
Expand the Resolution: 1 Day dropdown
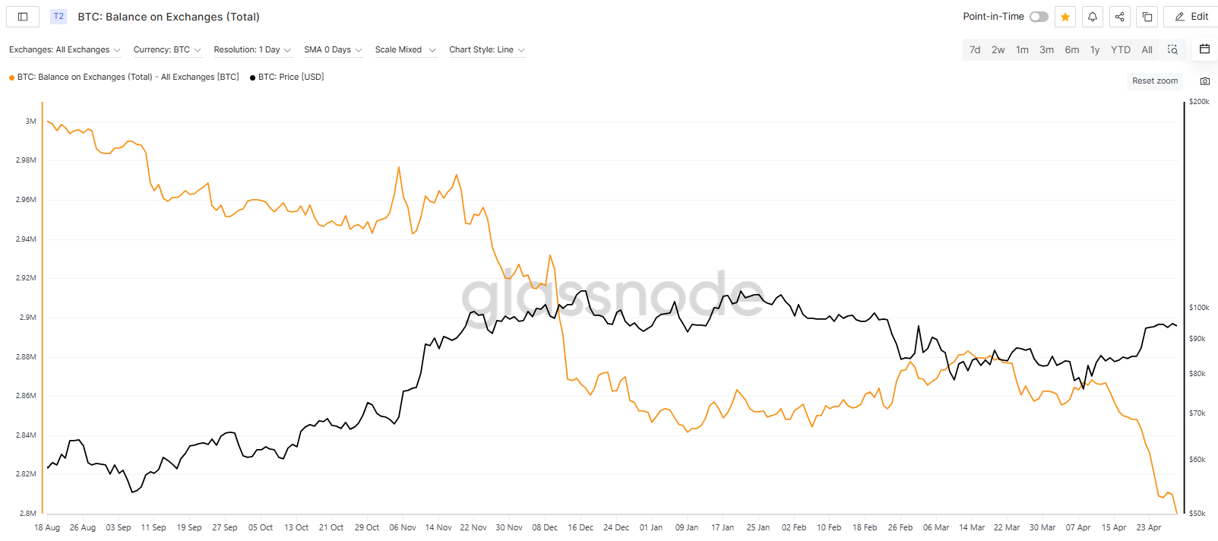pyautogui.click(x=252, y=49)
